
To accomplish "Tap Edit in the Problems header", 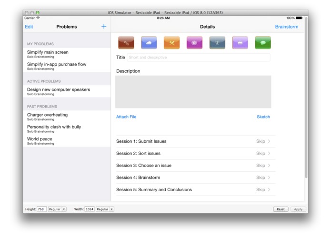I will point(29,27).
